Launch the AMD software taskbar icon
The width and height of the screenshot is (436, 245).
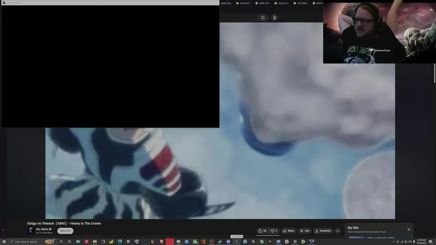(87, 242)
